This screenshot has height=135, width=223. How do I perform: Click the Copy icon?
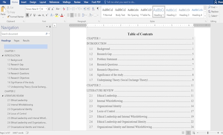click(8, 12)
